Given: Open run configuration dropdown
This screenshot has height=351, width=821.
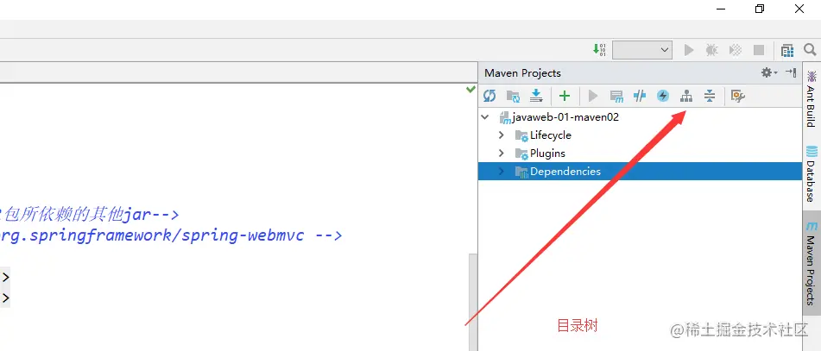Looking at the screenshot, I should point(642,50).
